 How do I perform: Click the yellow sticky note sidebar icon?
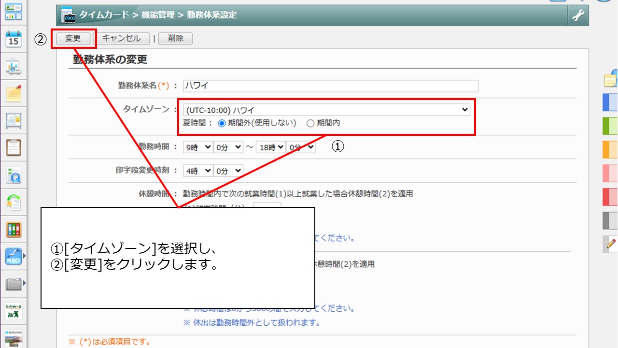tap(14, 93)
